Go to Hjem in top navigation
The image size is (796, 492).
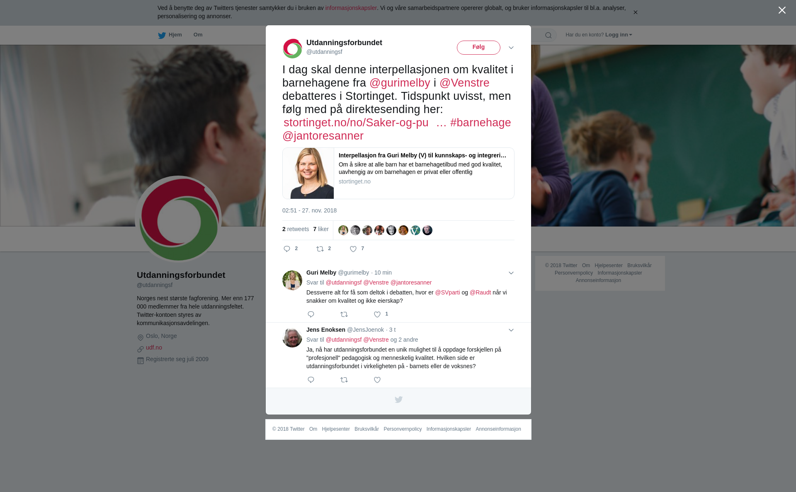click(x=170, y=35)
